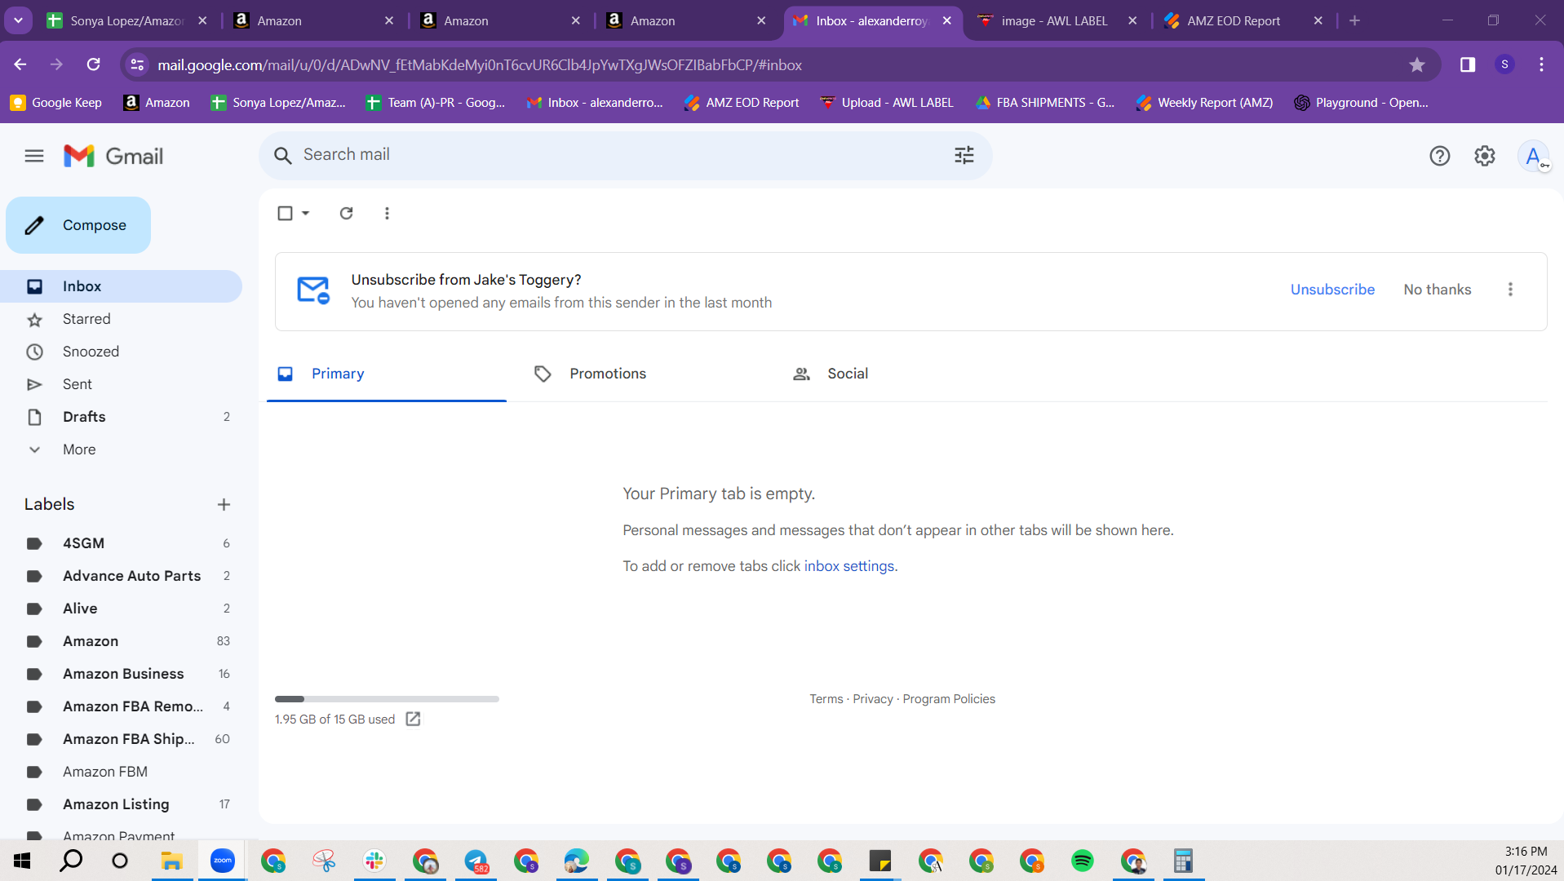Switch to Sonya Lopez/Amazon browser tab
1564x881 pixels.
pyautogui.click(x=126, y=20)
